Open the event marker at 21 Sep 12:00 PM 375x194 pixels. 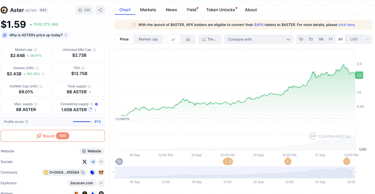[346, 161]
